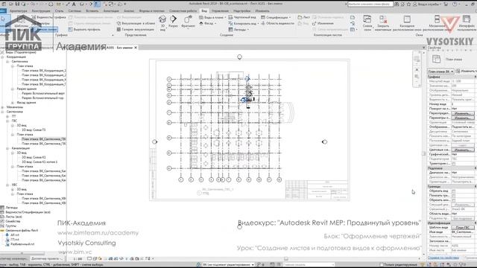Click project browser horizontal scrollbar
477x268 pixels.
(x=22, y=253)
